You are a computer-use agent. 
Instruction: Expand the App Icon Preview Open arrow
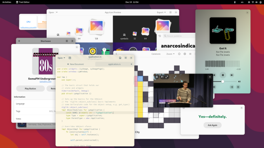tap(57, 12)
